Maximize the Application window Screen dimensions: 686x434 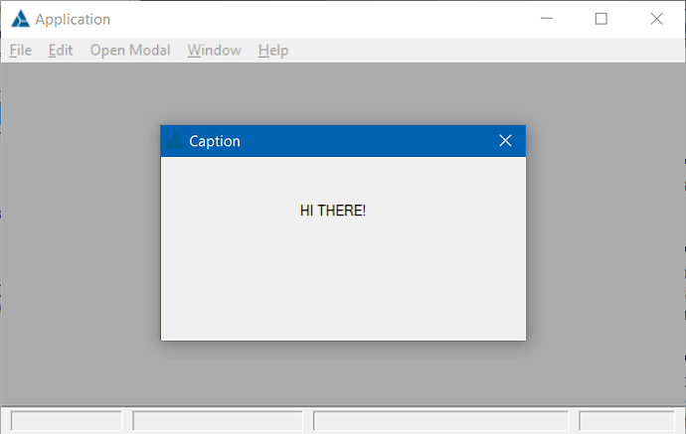600,19
